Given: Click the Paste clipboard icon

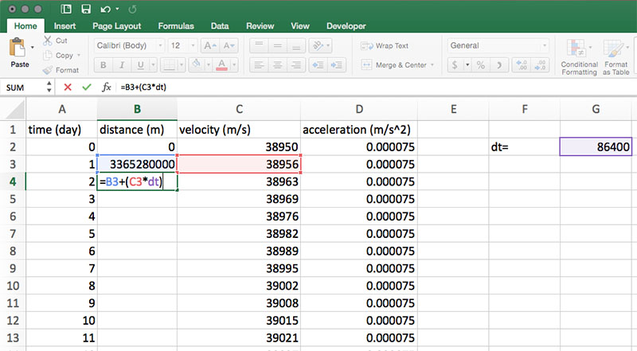Looking at the screenshot, I should coord(18,50).
